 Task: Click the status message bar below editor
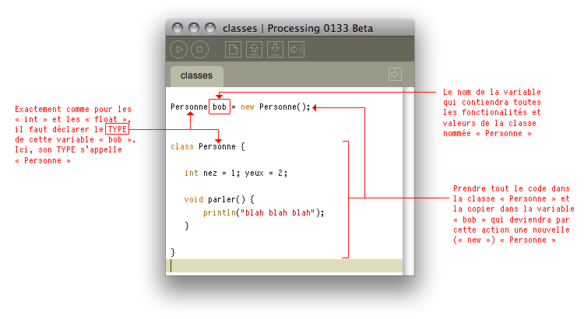pos(284,266)
